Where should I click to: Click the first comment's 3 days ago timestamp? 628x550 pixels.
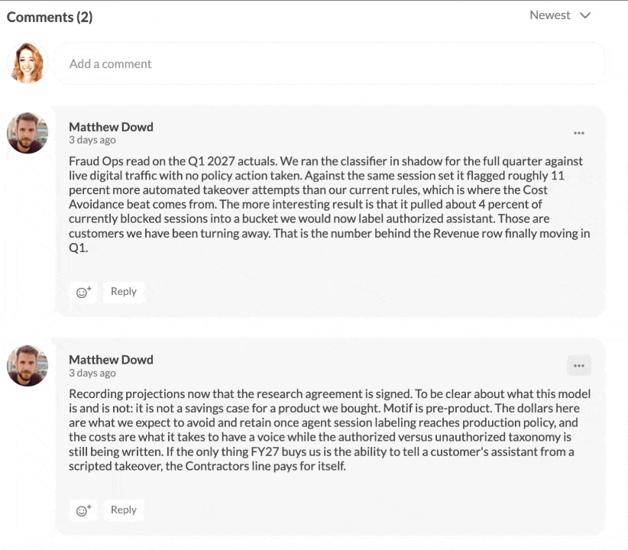[92, 141]
